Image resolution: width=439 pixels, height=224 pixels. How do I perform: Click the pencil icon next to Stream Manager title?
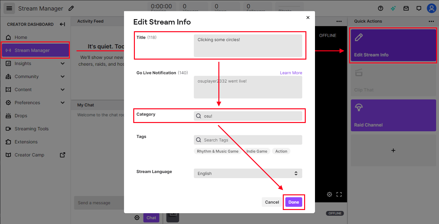point(71,9)
